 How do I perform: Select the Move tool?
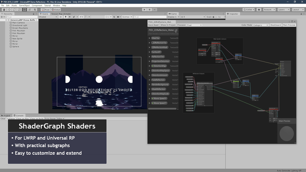(x=9, y=10)
